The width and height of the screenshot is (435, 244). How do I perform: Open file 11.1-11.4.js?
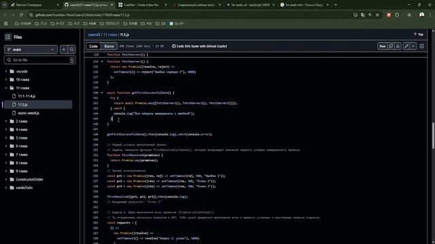tap(27, 96)
